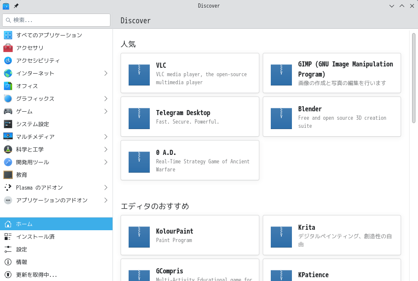Click the 更新を取得中... status text
Screen dimensions: 418x281
coord(36,275)
